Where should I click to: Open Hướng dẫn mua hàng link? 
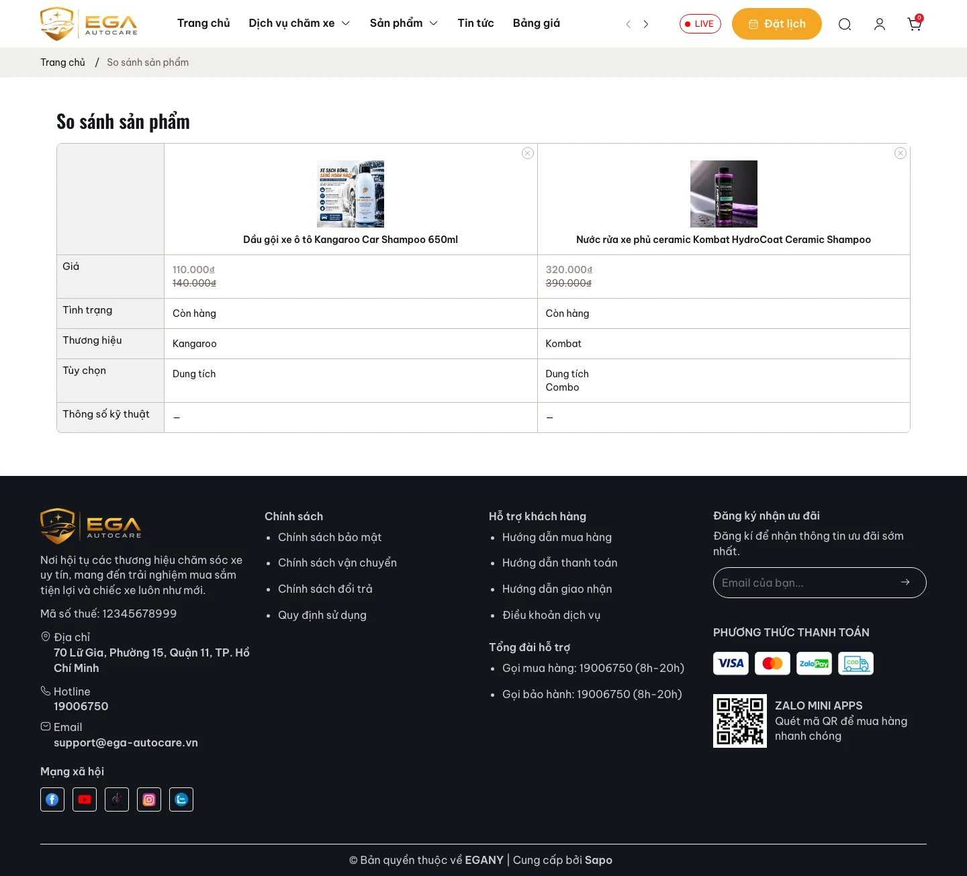tap(557, 537)
